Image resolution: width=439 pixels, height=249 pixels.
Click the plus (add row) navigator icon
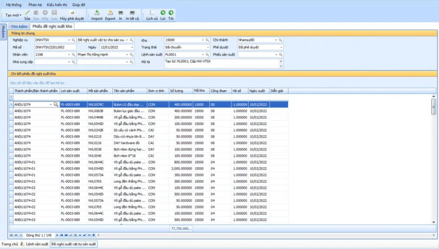pyautogui.click(x=94, y=235)
